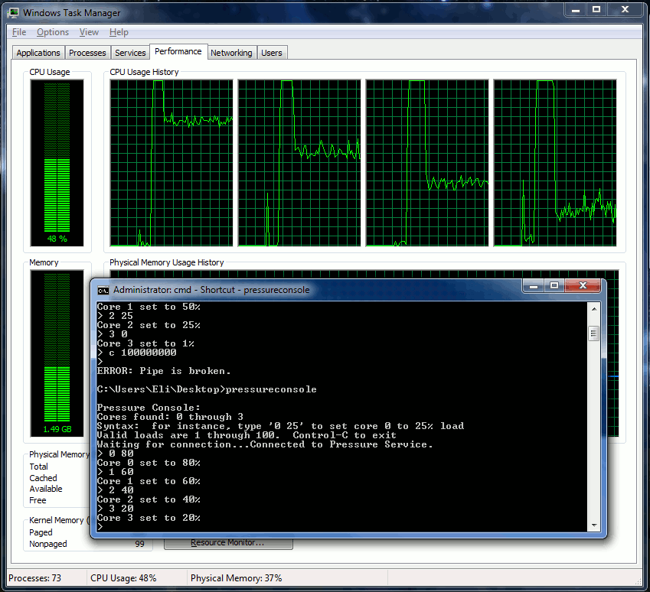Click the fourth CPU usage history graph
650x592 pixels.
tap(555, 163)
